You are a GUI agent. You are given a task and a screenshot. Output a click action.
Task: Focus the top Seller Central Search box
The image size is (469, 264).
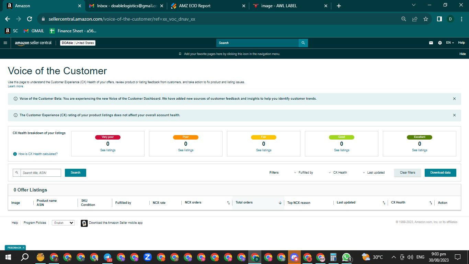(258, 43)
